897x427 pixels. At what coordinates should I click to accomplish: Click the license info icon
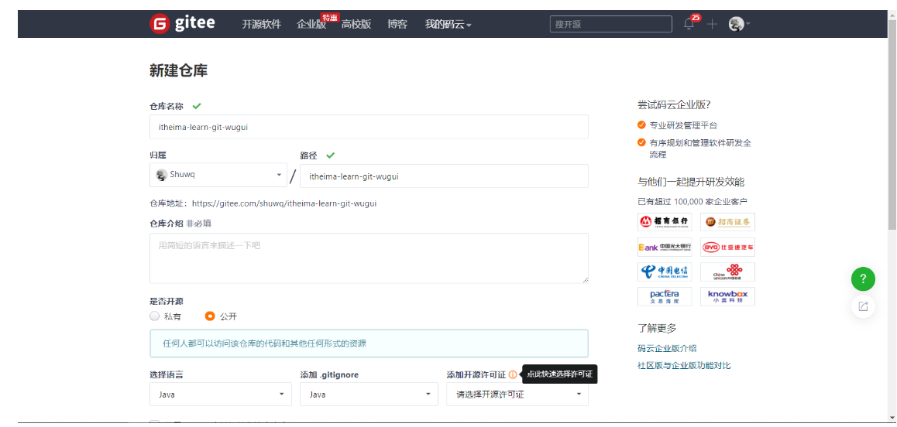point(513,375)
